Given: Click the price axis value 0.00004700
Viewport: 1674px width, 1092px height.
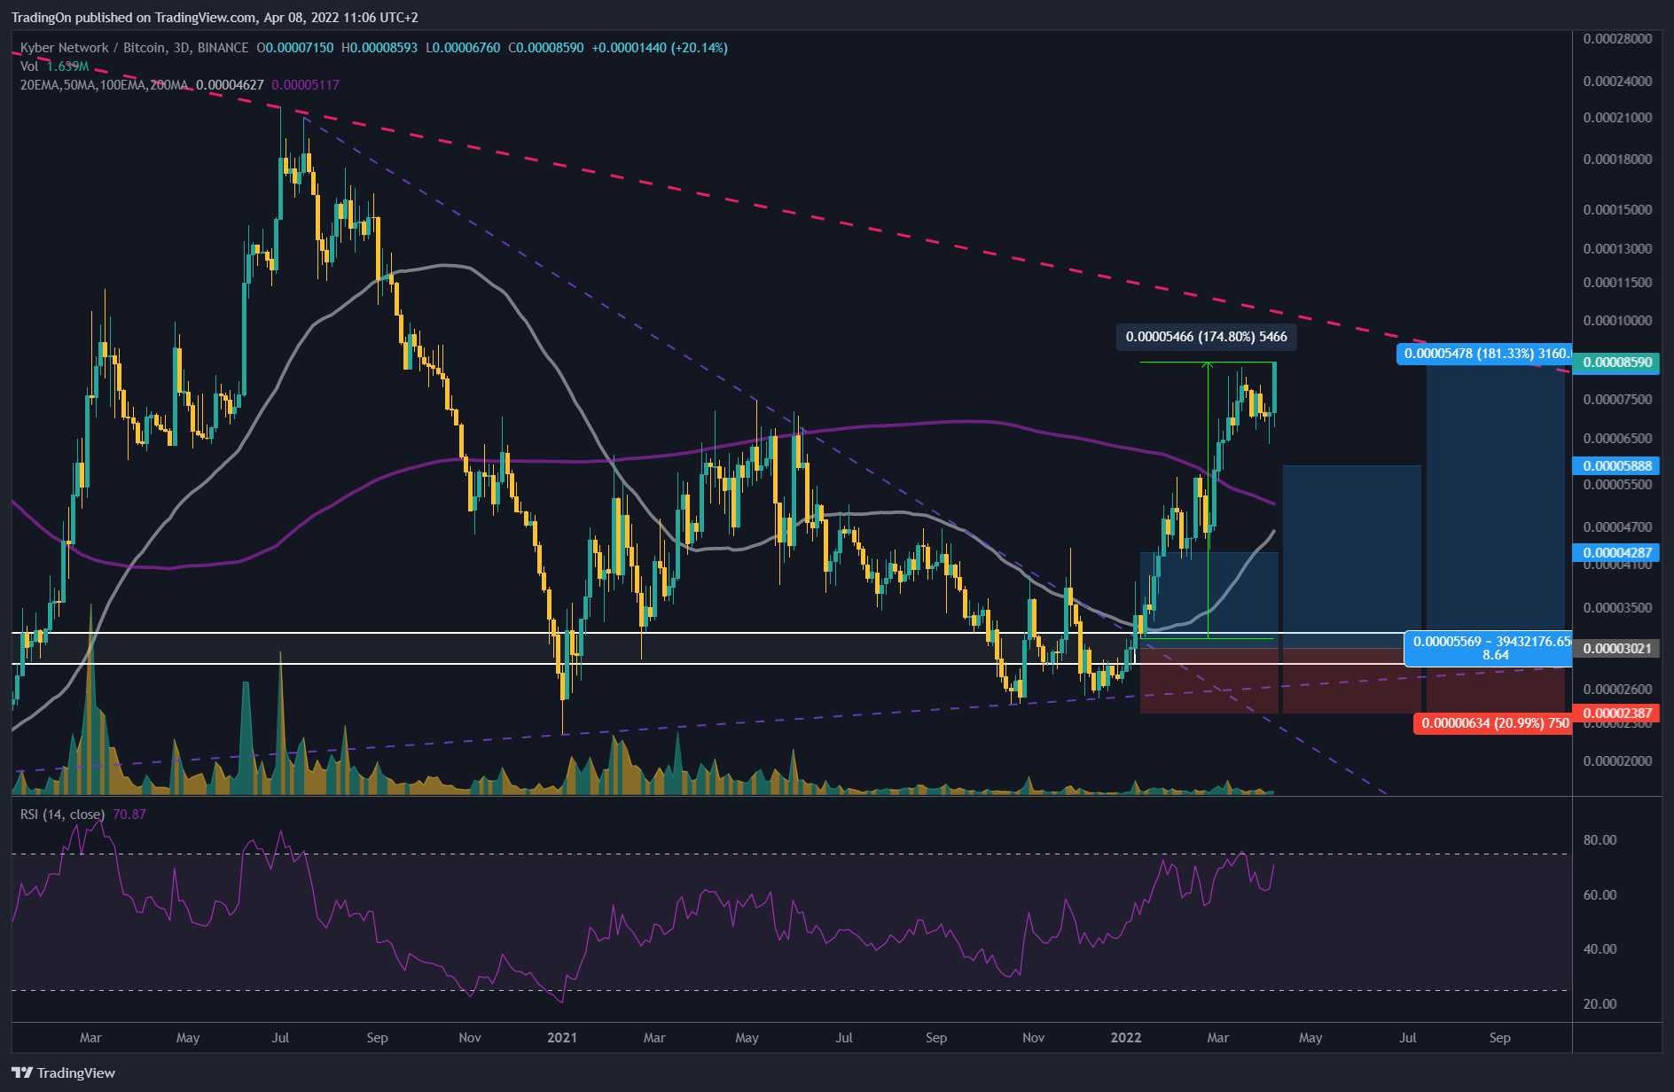Looking at the screenshot, I should pyautogui.click(x=1617, y=527).
